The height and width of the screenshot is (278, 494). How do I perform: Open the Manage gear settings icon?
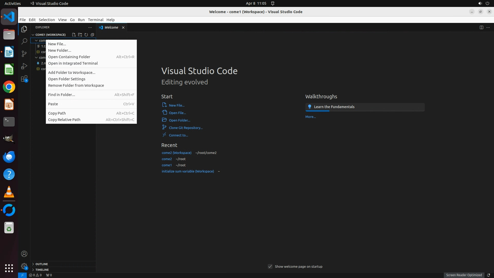coord(24,266)
